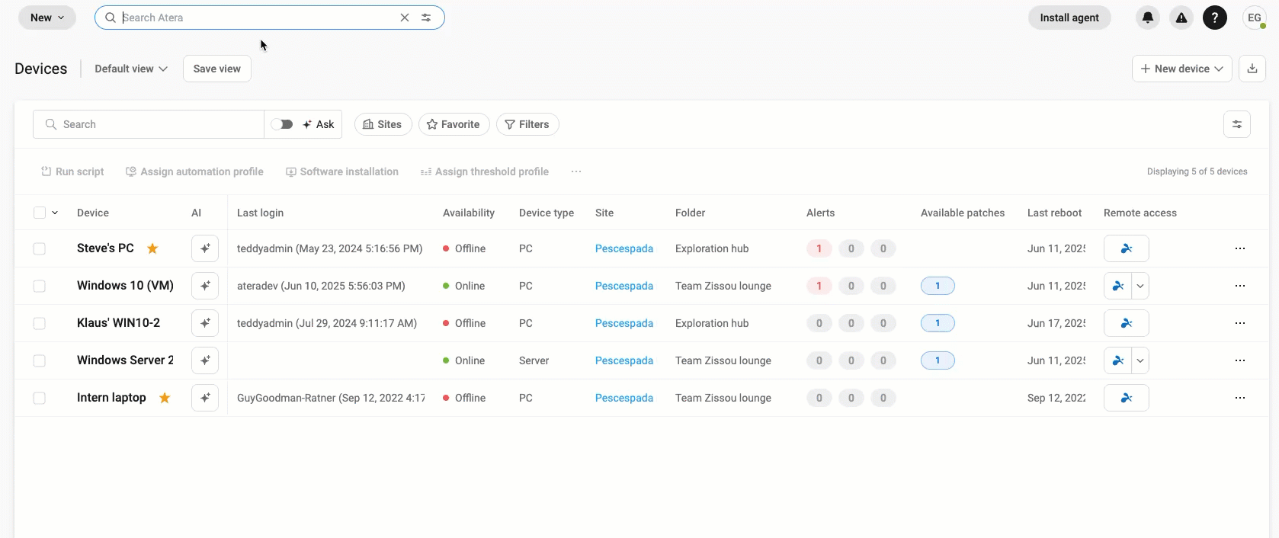Image resolution: width=1279 pixels, height=538 pixels.
Task: Open search filter options in Atera search bar
Action: (426, 18)
